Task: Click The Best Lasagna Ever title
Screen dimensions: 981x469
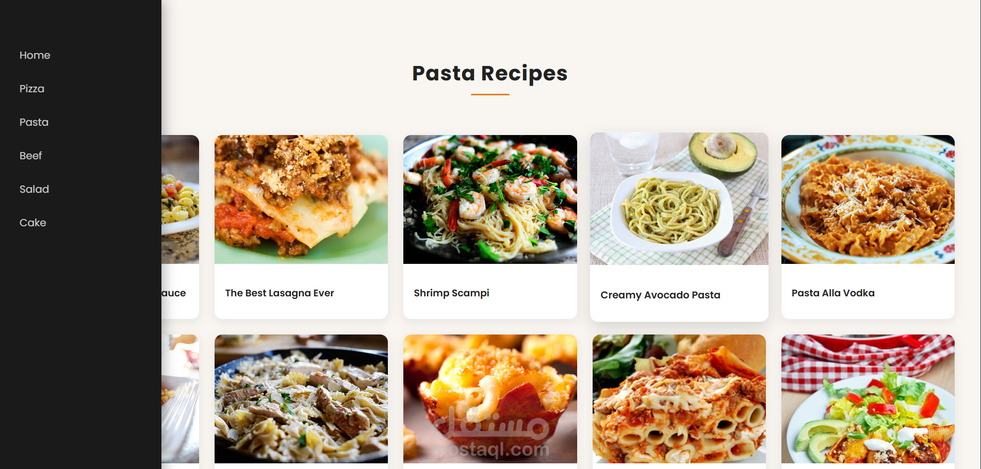Action: point(280,293)
